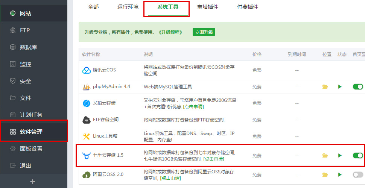365x188 pixels.
Task: Click the 阿里云OSS green cloud logo icon
Action: pos(87,175)
